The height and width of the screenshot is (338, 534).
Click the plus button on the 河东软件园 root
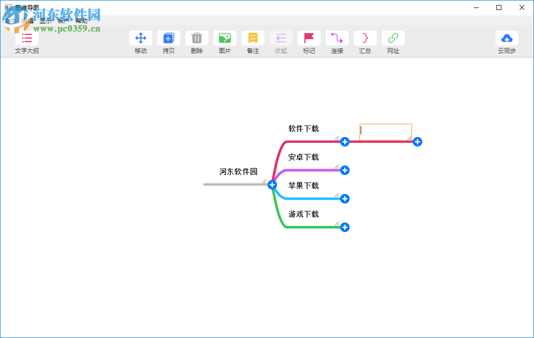pyautogui.click(x=272, y=184)
